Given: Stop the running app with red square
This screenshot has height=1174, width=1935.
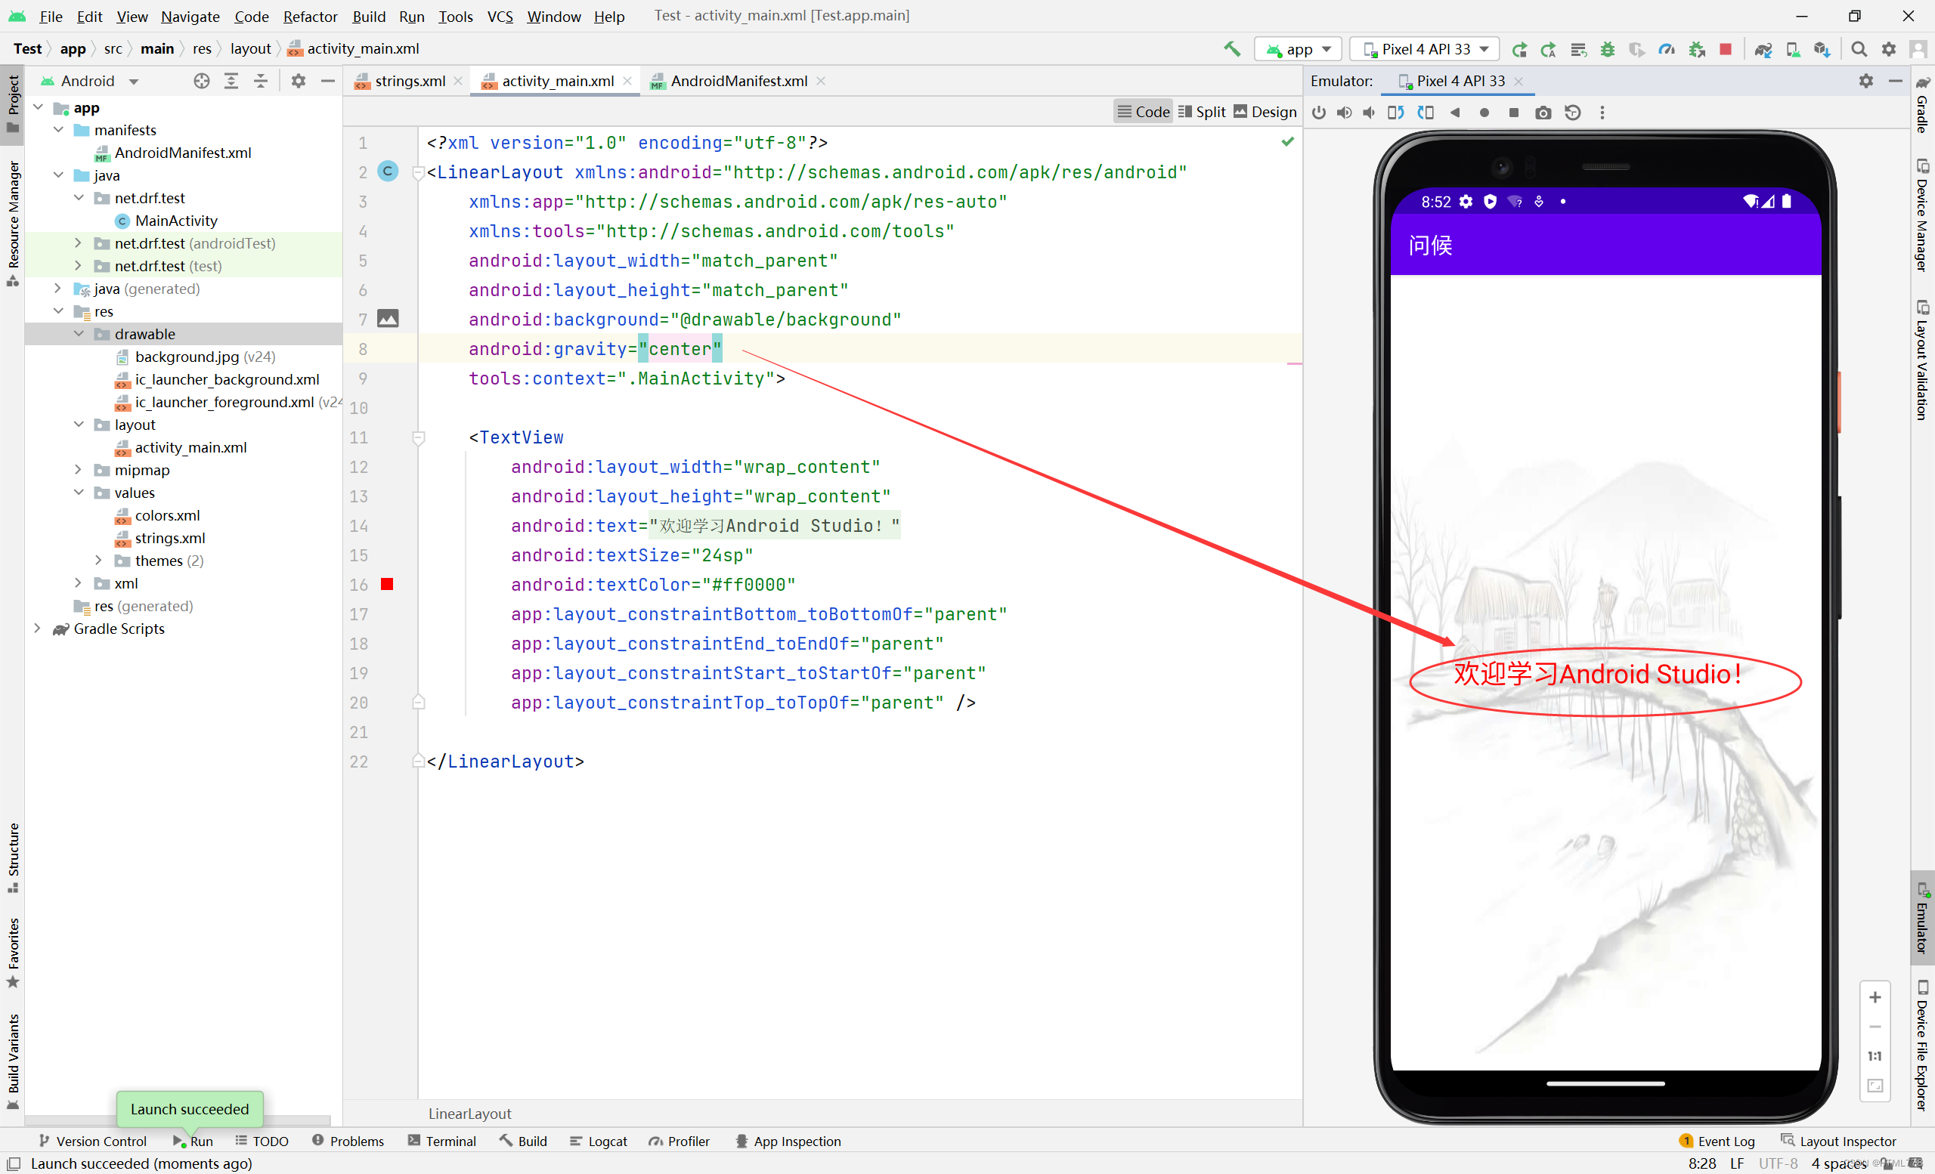Looking at the screenshot, I should coord(1726,48).
